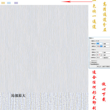Click the light blue color block swatch
This screenshot has height=110, width=110.
[9, 3]
